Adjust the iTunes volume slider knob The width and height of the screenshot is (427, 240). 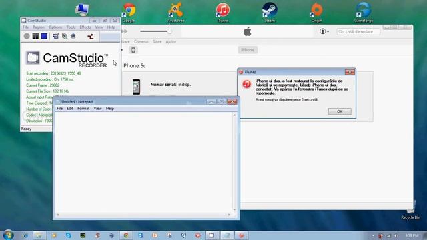click(169, 31)
